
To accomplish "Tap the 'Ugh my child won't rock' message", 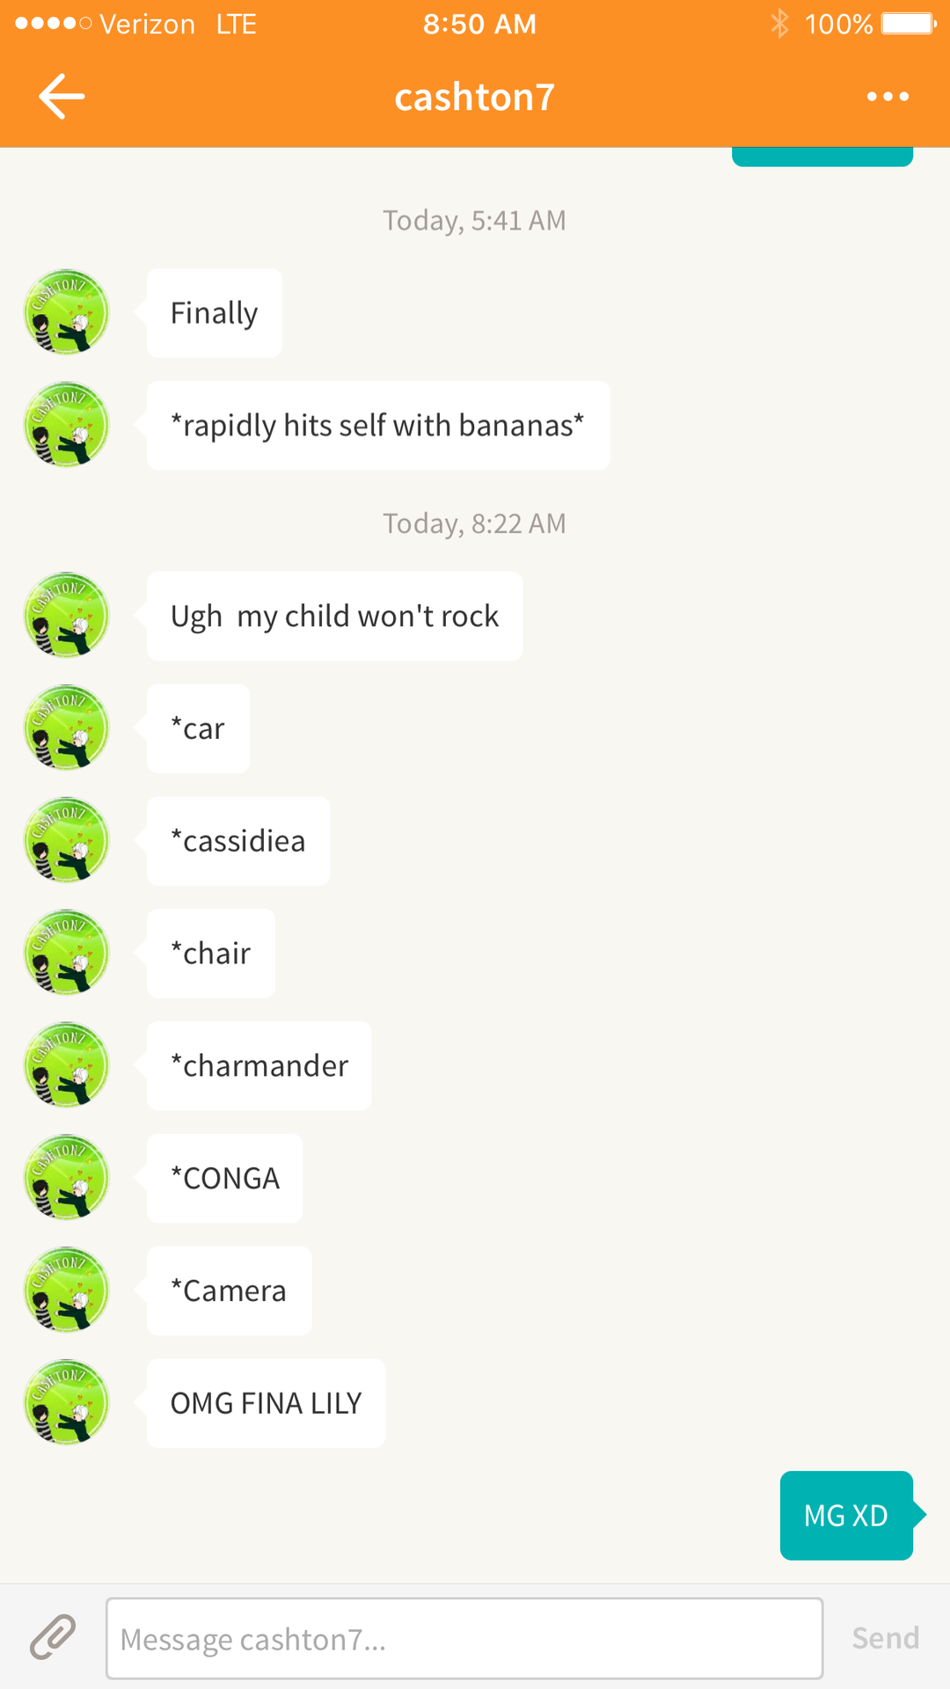I will tap(334, 616).
